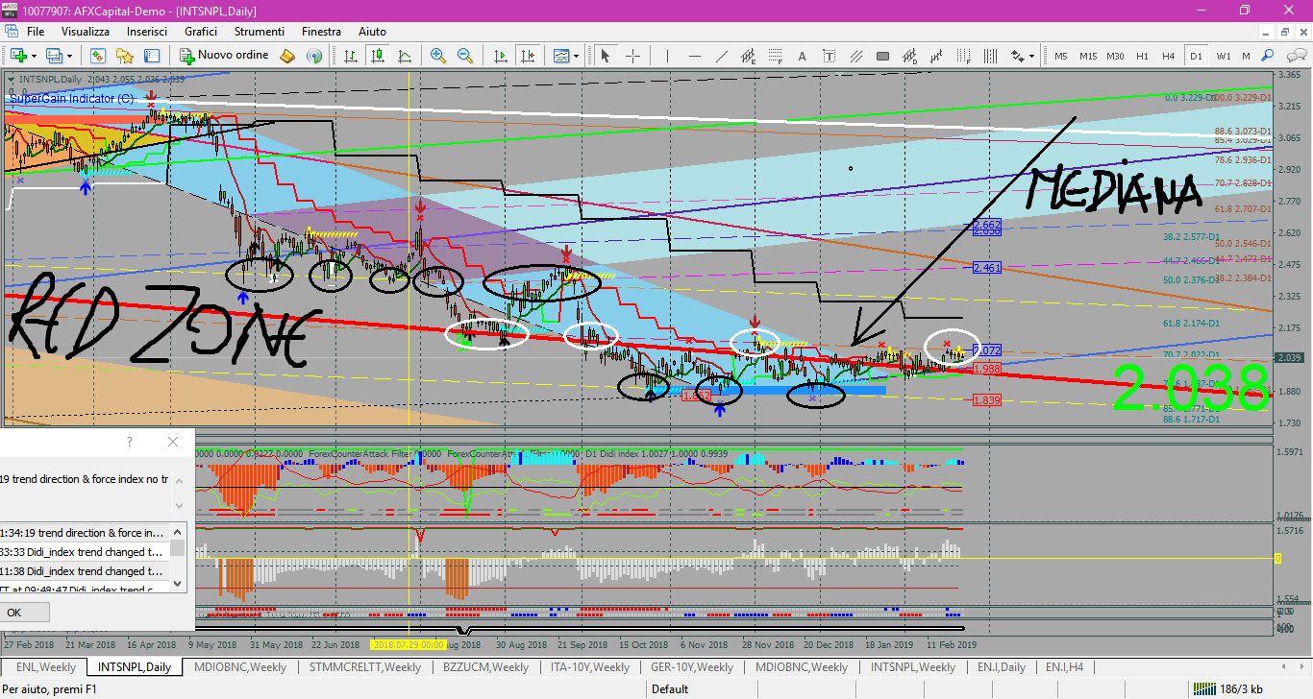Expand the indicators list dropdown arrow
Viewport: 1313px width, 699px height.
click(576, 56)
